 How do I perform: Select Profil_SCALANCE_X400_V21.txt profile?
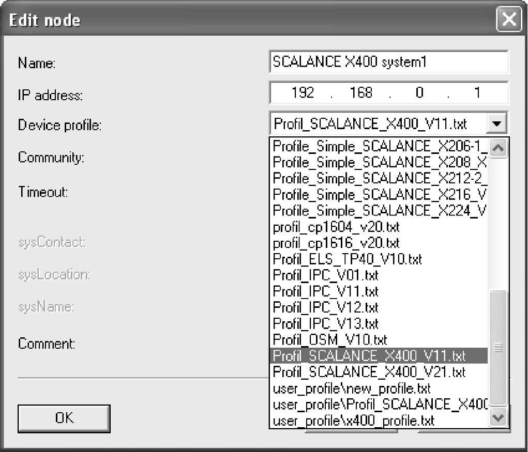(x=379, y=372)
